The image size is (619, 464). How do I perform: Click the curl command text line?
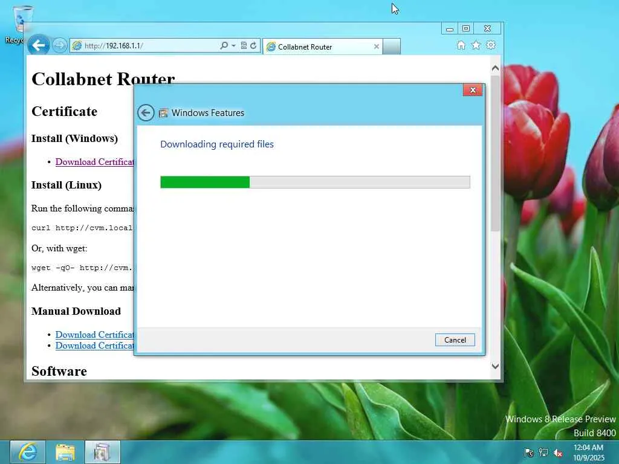click(82, 228)
